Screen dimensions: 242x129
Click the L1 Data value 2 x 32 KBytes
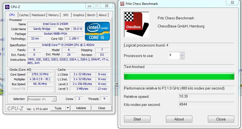tap(82, 74)
